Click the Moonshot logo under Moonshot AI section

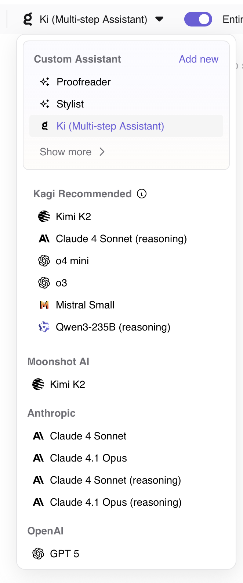tap(38, 384)
